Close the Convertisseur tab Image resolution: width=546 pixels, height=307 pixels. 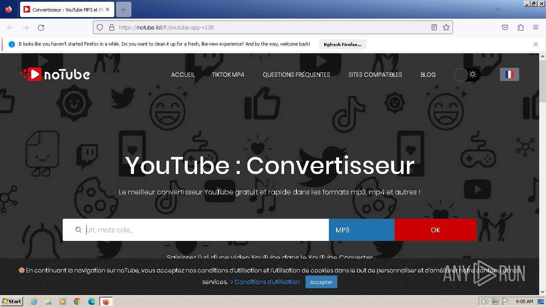tap(107, 9)
